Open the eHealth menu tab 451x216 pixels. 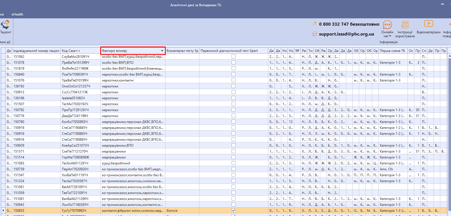point(17,14)
